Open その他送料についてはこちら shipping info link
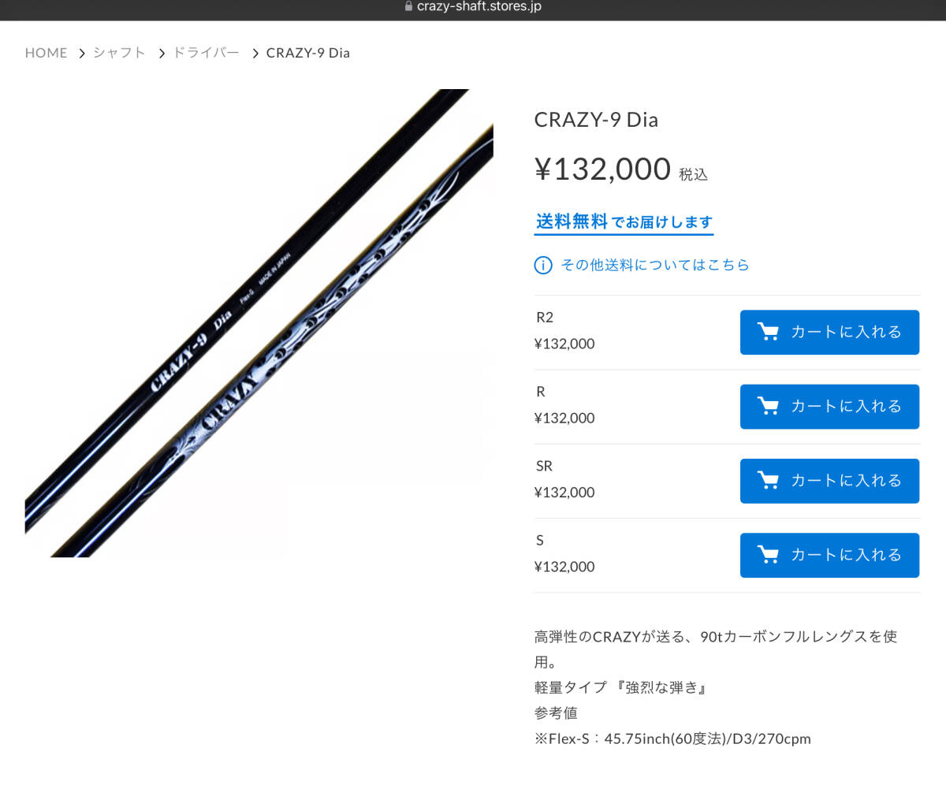Screen dimensions: 946x785 click(655, 265)
